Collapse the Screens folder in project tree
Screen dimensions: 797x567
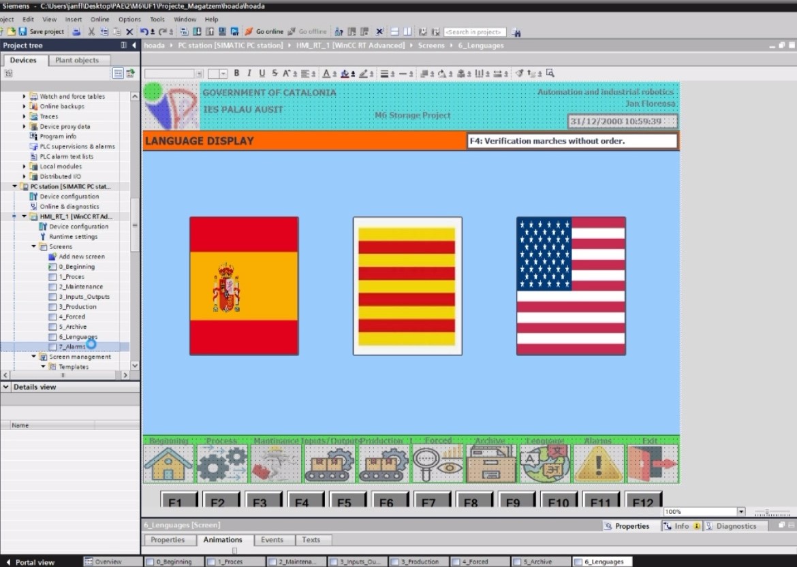[x=34, y=246]
